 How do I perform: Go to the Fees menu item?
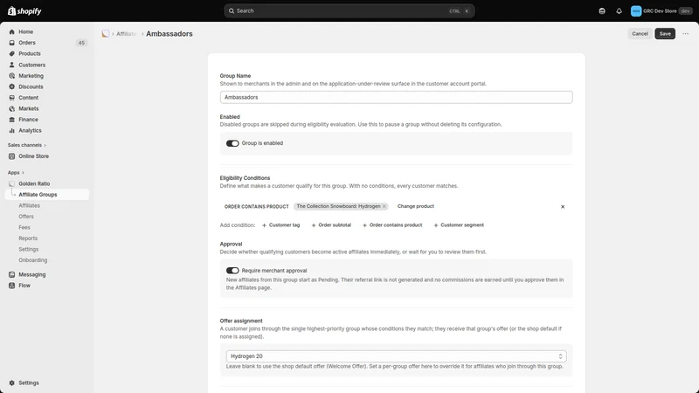pyautogui.click(x=24, y=227)
